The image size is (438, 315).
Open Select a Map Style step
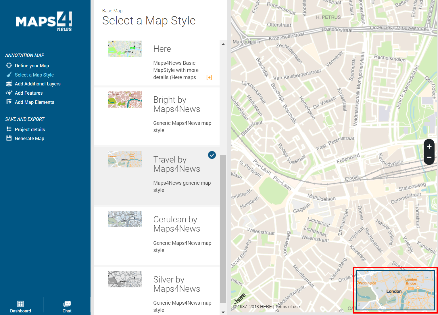(34, 75)
